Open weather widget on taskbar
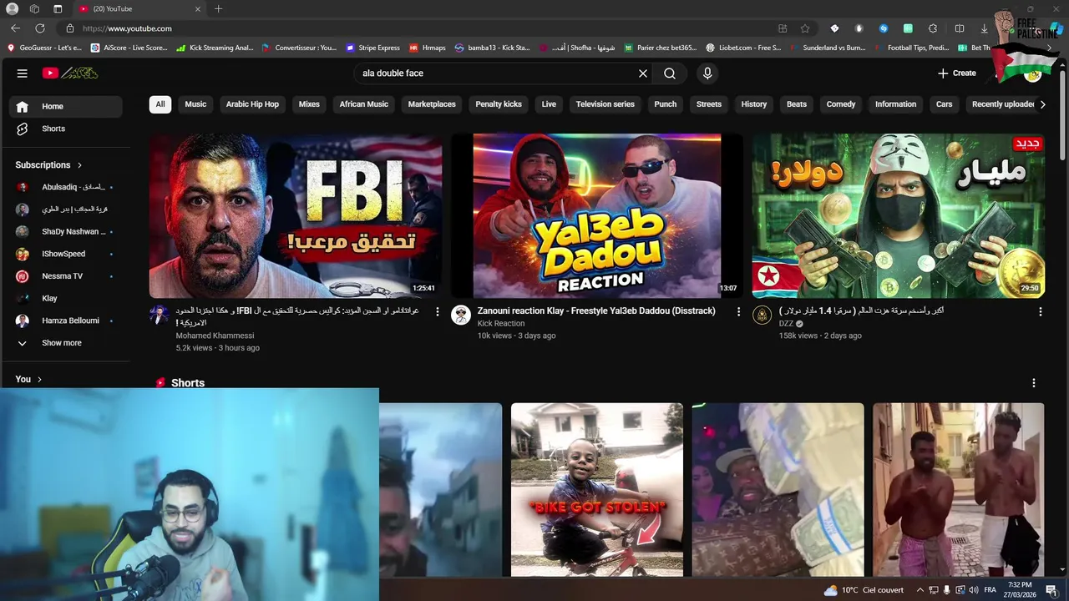The image size is (1069, 601). [x=864, y=590]
